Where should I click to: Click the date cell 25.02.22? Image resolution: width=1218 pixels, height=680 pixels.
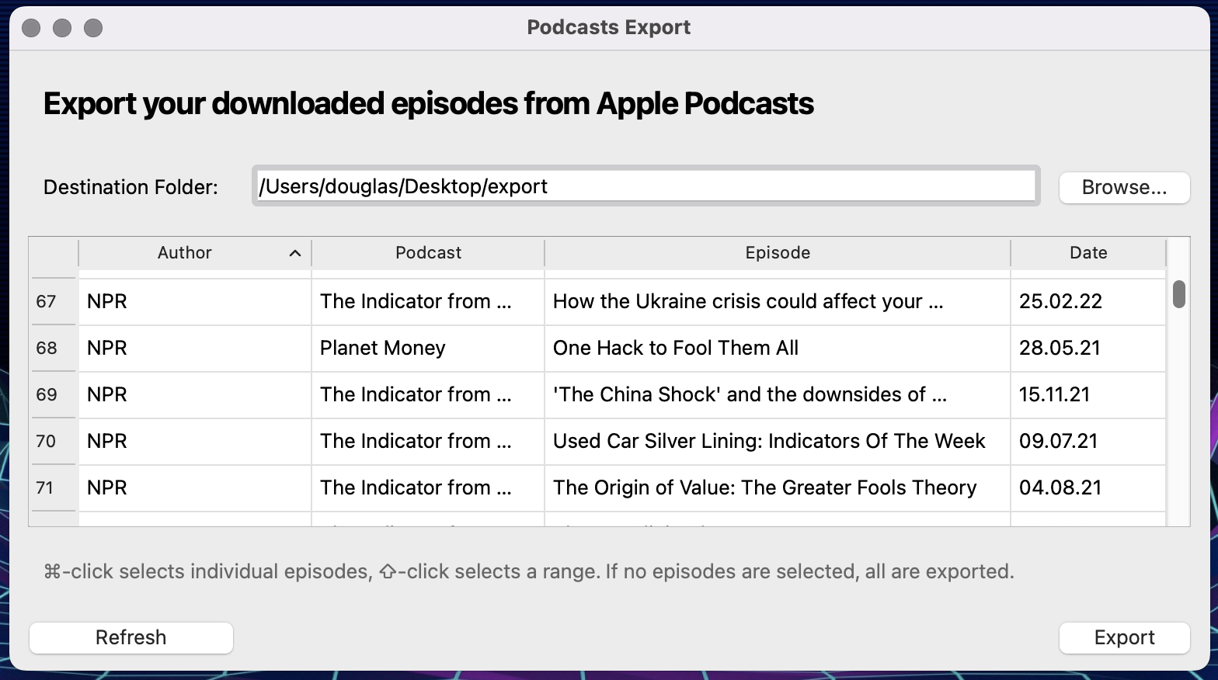(1088, 301)
